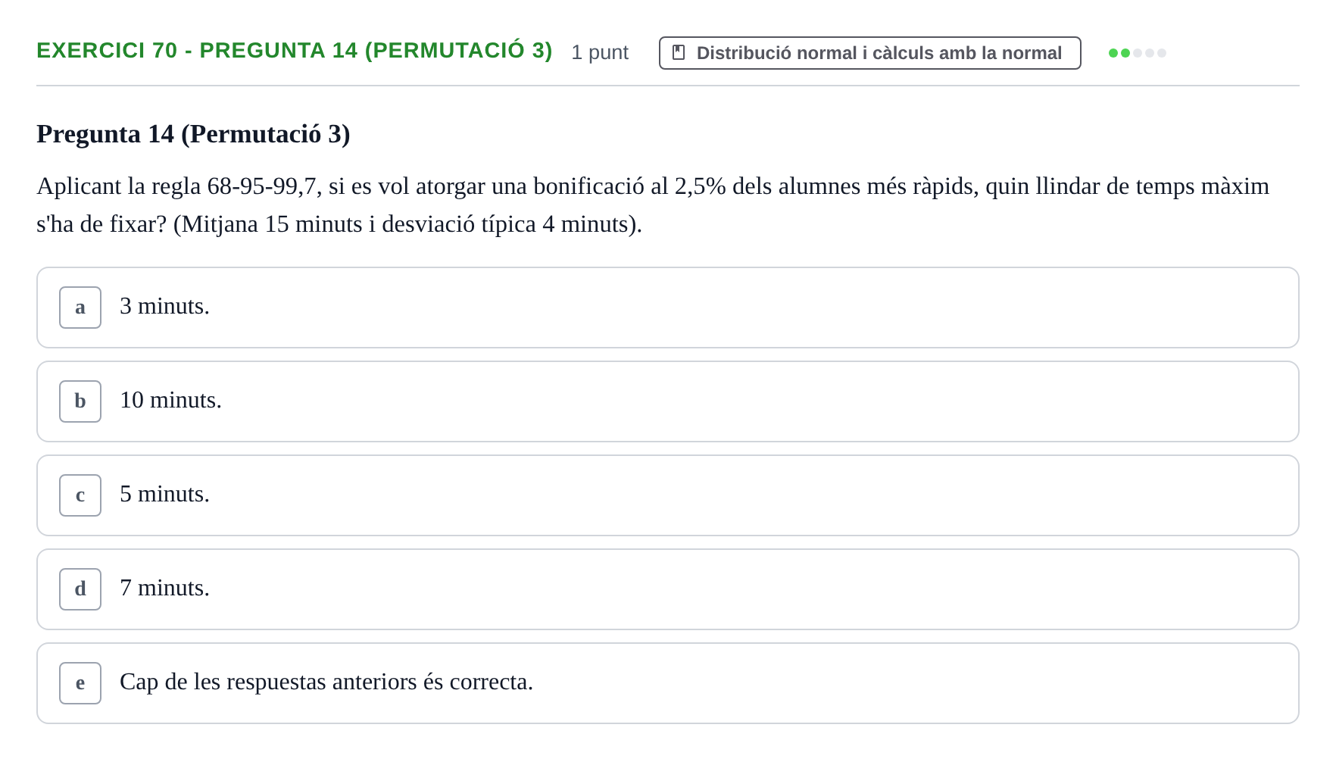The height and width of the screenshot is (762, 1336).
Task: Select letter box a
Action: click(x=80, y=308)
